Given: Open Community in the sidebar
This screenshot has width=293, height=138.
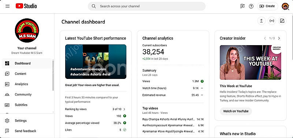Looking at the screenshot, I should (x=27, y=94).
